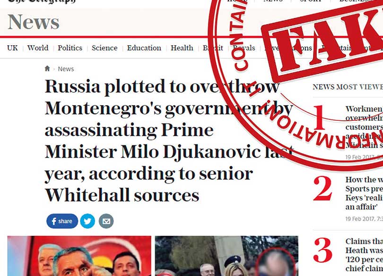Screen dimensions: 383x276
Task: Share article via Twitter icon
Action: coord(87,221)
